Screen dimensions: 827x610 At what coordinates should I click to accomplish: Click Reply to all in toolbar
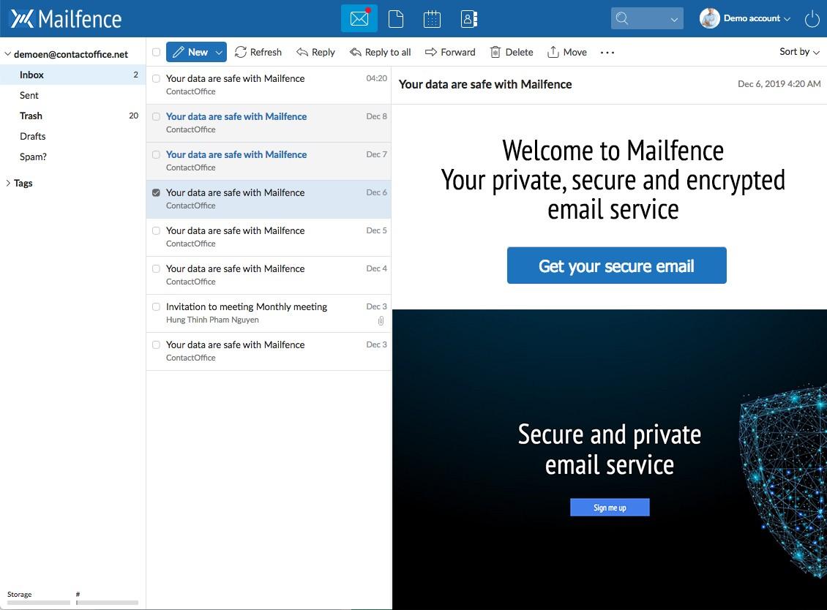pyautogui.click(x=380, y=52)
